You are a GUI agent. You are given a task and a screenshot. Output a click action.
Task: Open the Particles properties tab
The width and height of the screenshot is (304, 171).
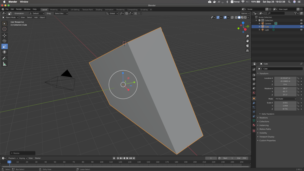pyautogui.click(x=254, y=107)
